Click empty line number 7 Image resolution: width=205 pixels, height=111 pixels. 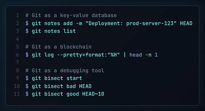pos(18,62)
